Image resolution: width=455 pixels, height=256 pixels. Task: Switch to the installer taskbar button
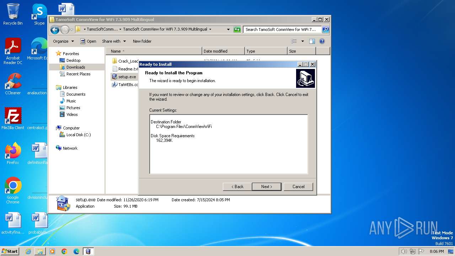coord(89,251)
